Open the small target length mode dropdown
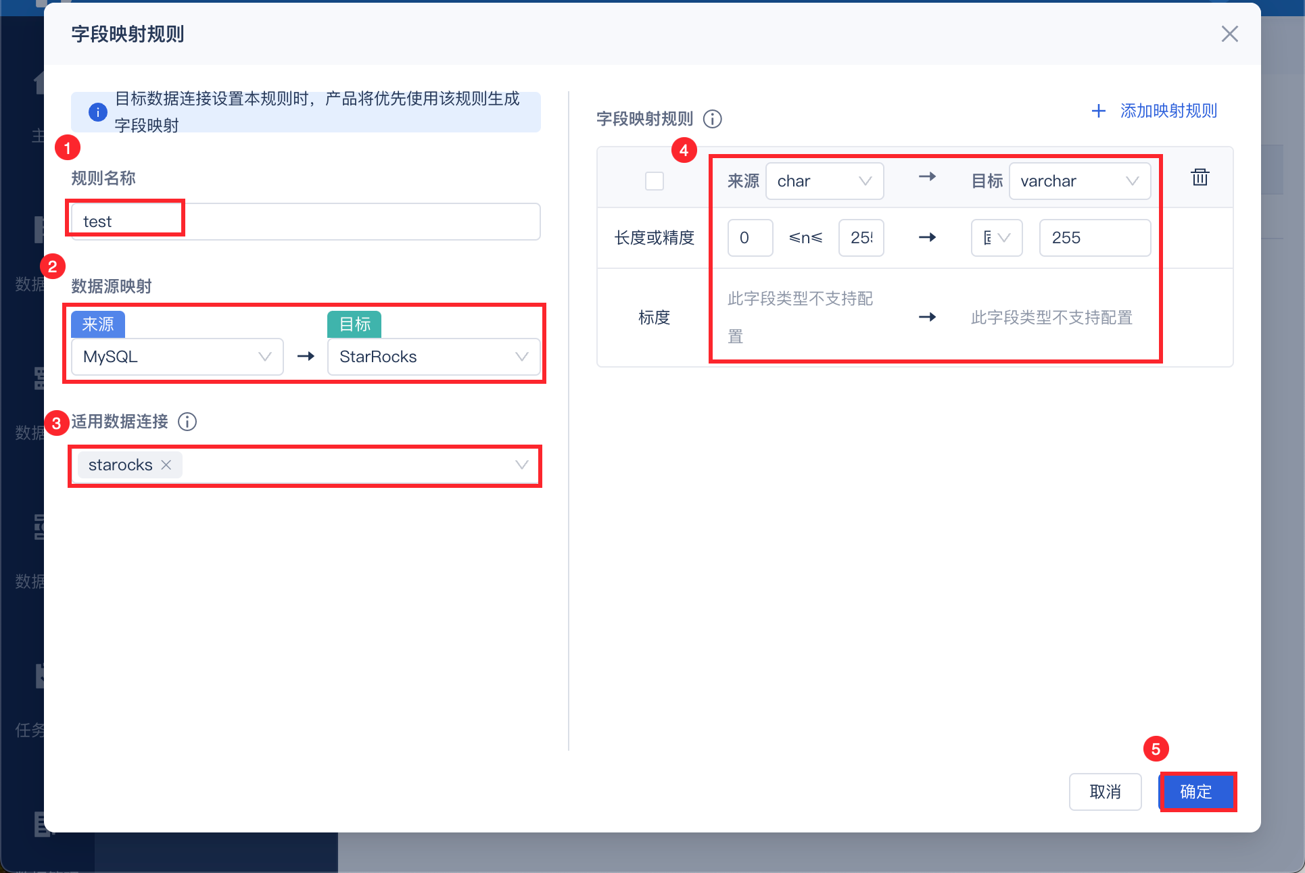The width and height of the screenshot is (1305, 873). click(x=996, y=238)
